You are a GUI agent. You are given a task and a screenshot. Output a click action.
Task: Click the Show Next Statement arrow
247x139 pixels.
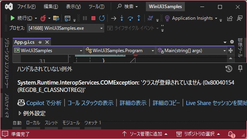pyautogui.click(x=113, y=19)
